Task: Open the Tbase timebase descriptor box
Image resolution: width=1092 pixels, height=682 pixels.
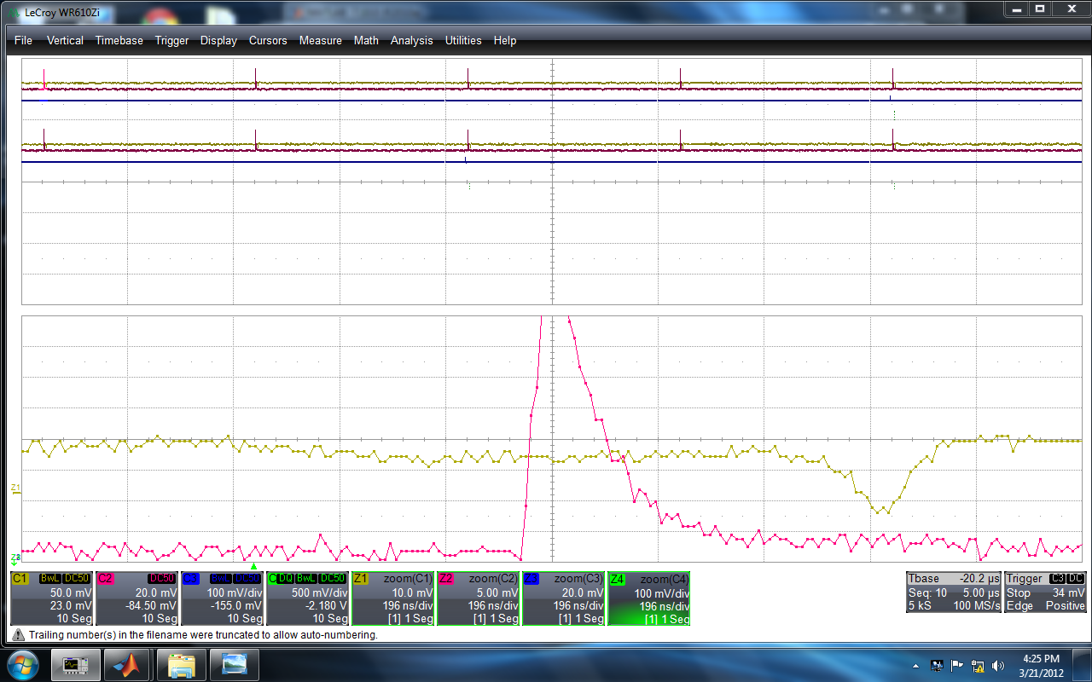Action: pos(953,592)
